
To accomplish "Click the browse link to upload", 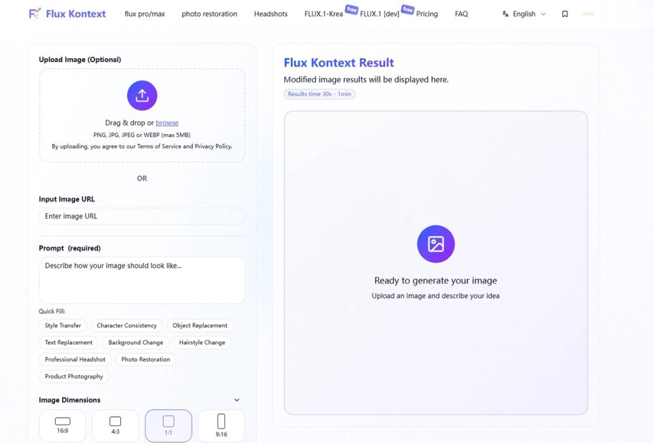I will click(167, 122).
